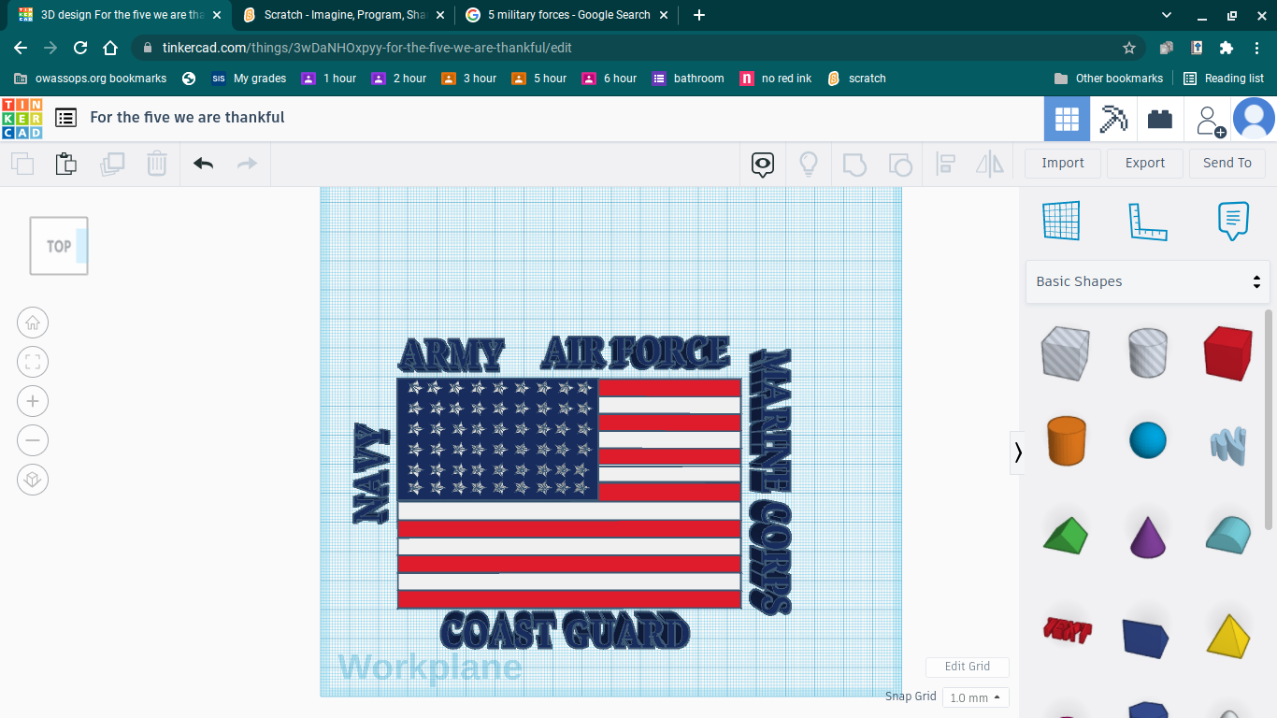Screen dimensions: 1277x718
Task: Pick the red Text shape
Action: point(1067,631)
